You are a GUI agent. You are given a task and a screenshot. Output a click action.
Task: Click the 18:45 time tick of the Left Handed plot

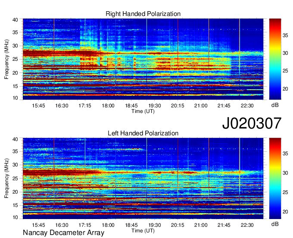131,225
